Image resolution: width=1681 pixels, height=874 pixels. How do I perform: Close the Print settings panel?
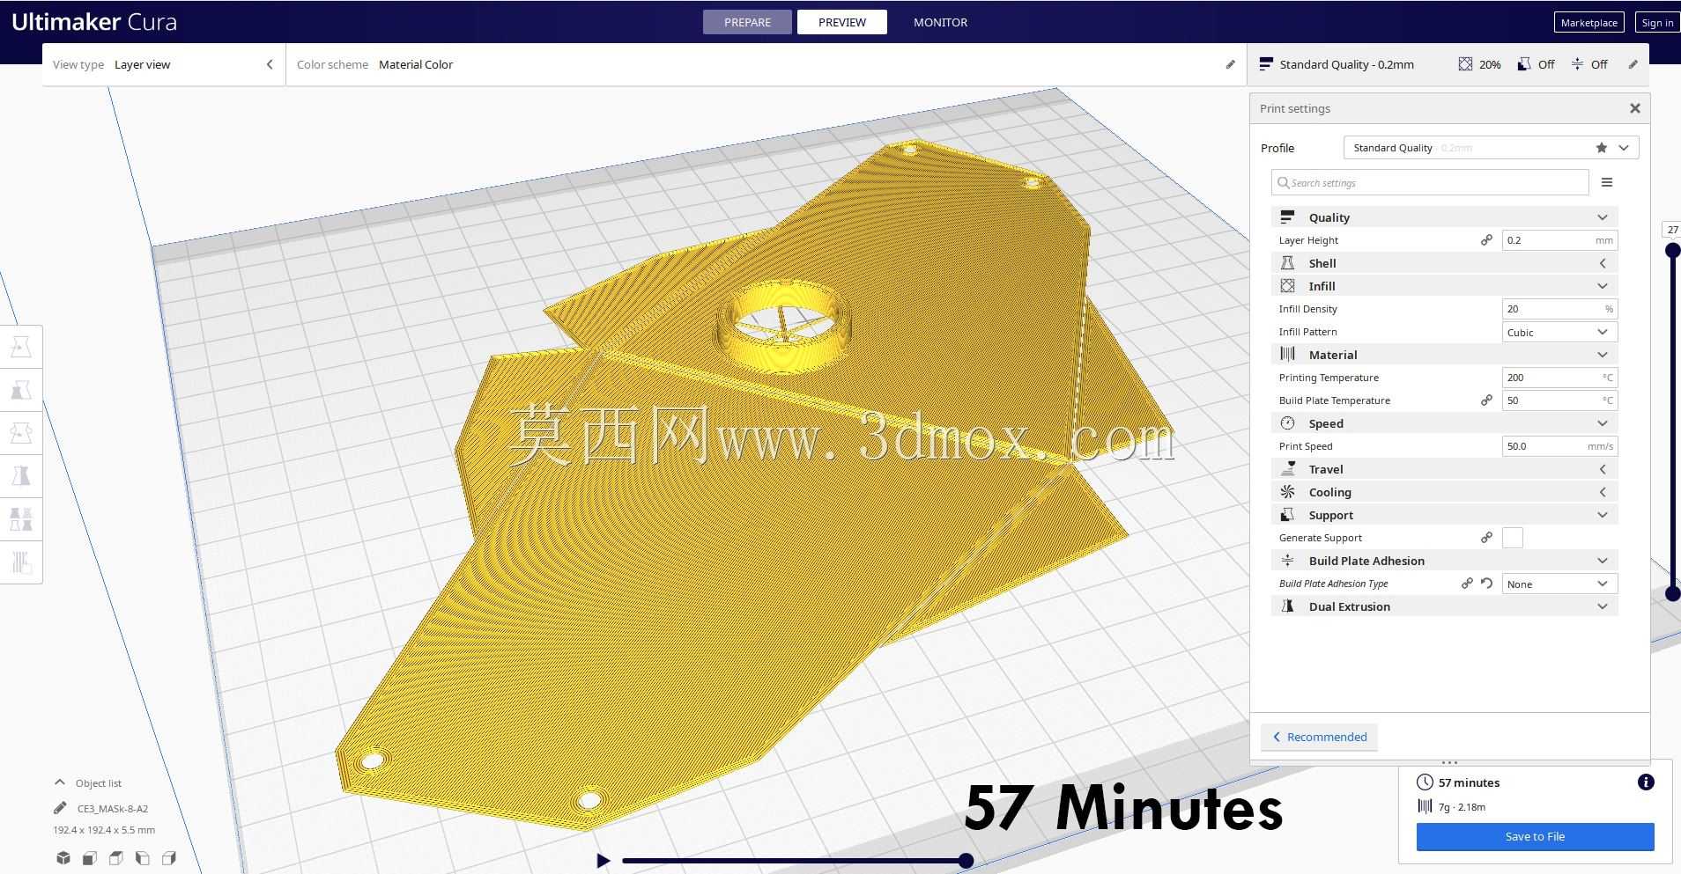point(1634,108)
